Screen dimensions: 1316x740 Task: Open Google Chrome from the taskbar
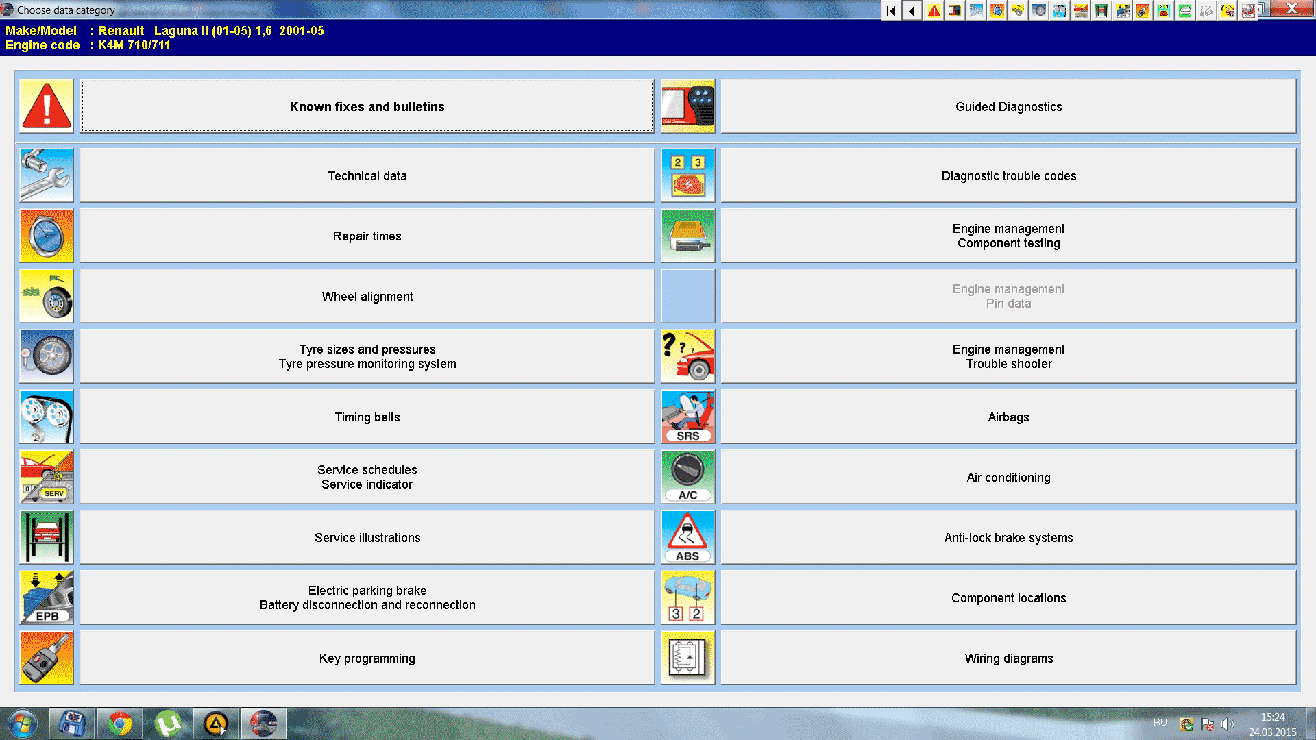click(x=120, y=724)
